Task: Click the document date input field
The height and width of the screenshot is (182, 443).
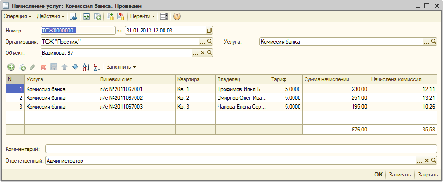Action: tap(165, 31)
